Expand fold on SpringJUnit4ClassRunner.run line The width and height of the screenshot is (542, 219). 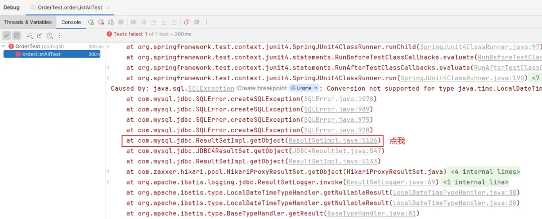108,78
